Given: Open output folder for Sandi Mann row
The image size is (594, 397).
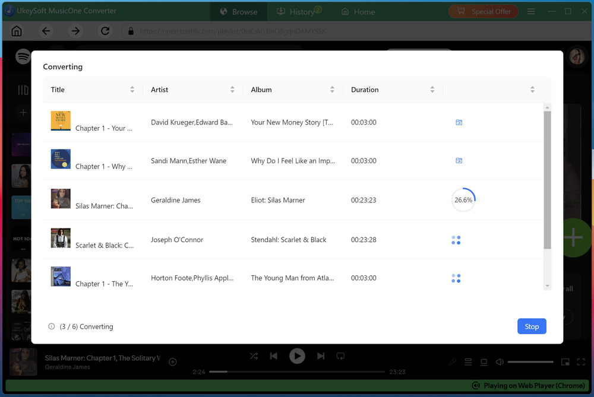Looking at the screenshot, I should [459, 160].
